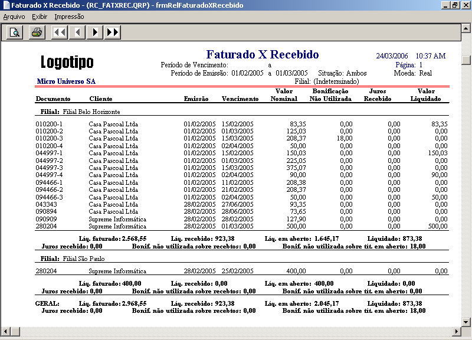Image resolution: width=472 pixels, height=340 pixels.
Task: Click the Emissão column header
Action: 196,99
